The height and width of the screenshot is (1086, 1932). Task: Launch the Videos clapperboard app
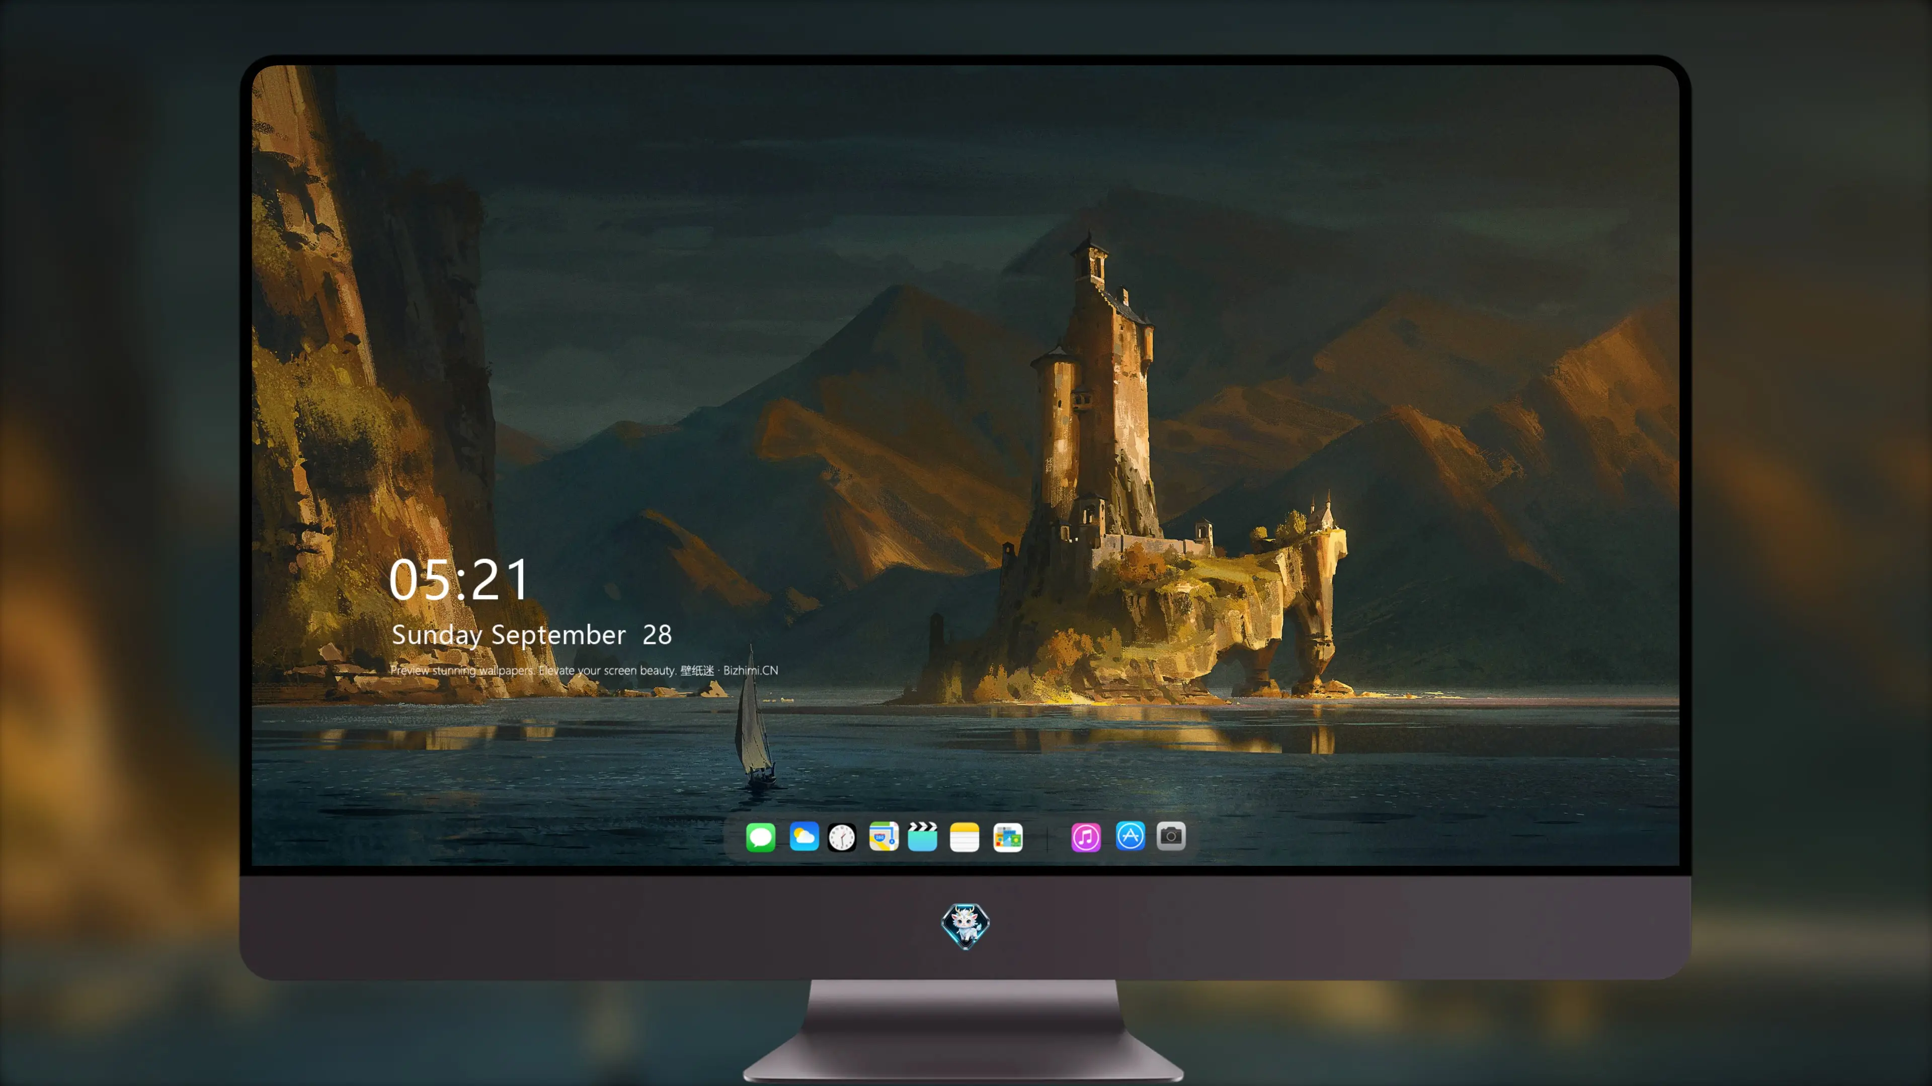tap(923, 837)
